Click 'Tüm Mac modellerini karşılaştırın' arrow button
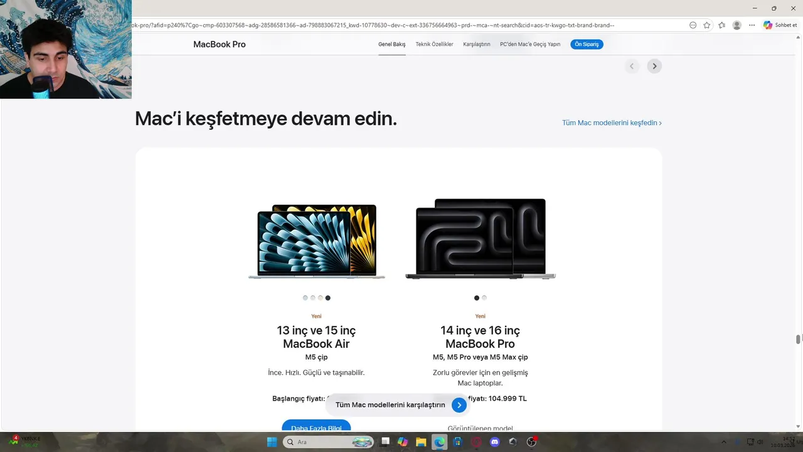This screenshot has width=803, height=452. point(459,405)
